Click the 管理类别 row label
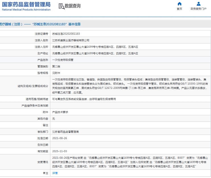 tap(43, 66)
